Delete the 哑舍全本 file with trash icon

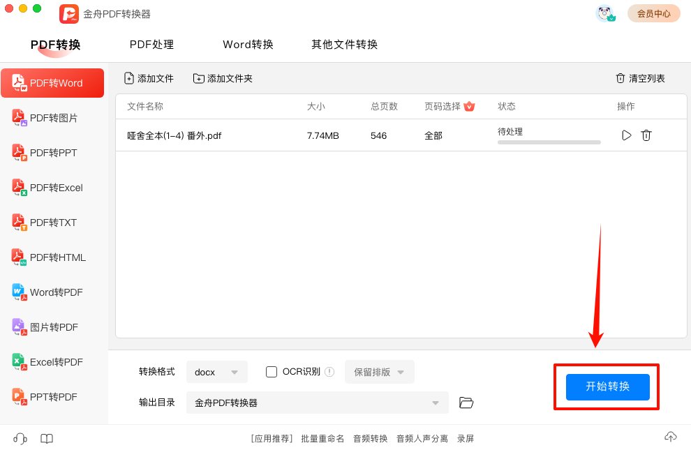pos(646,135)
